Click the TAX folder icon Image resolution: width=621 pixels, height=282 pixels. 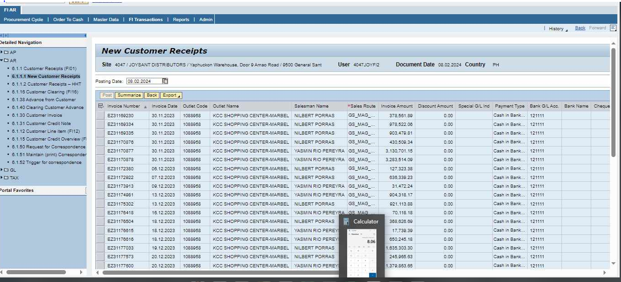6,178
